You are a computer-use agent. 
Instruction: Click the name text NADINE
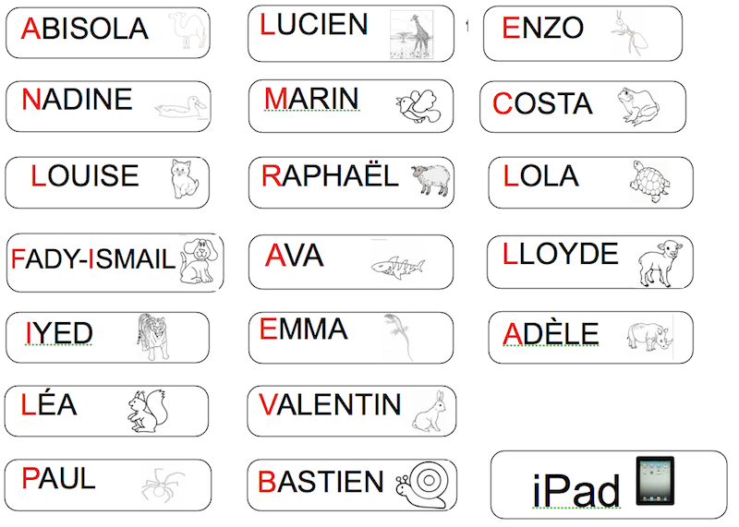click(x=77, y=99)
